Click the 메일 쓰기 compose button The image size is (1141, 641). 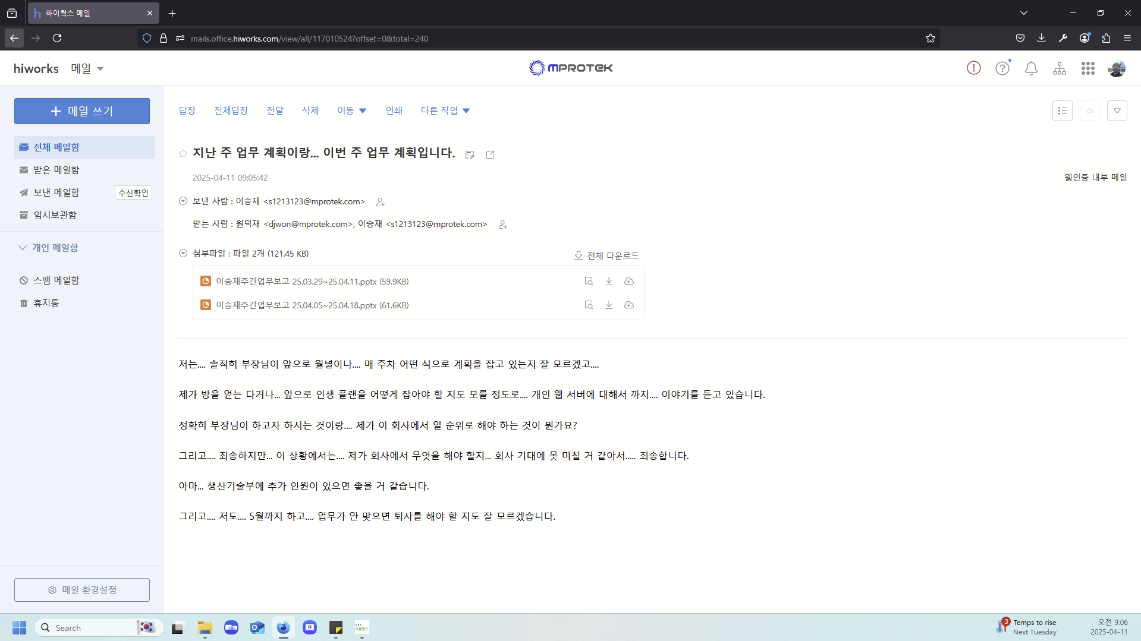tap(82, 111)
